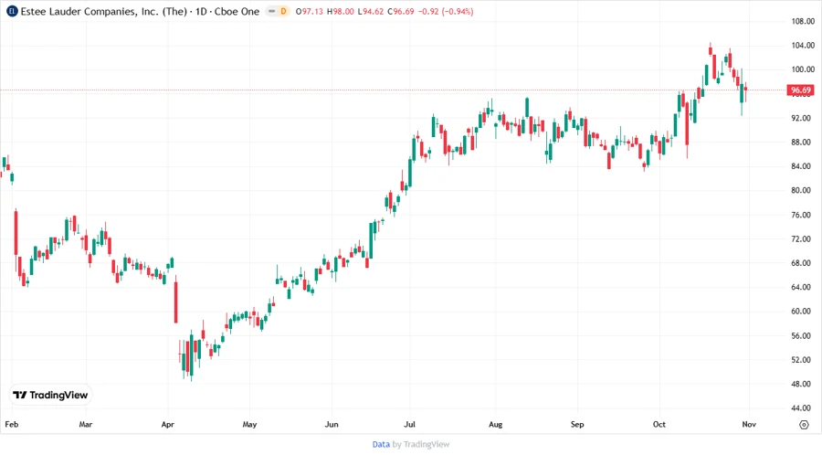Click the 68.00 price axis label

tap(803, 263)
